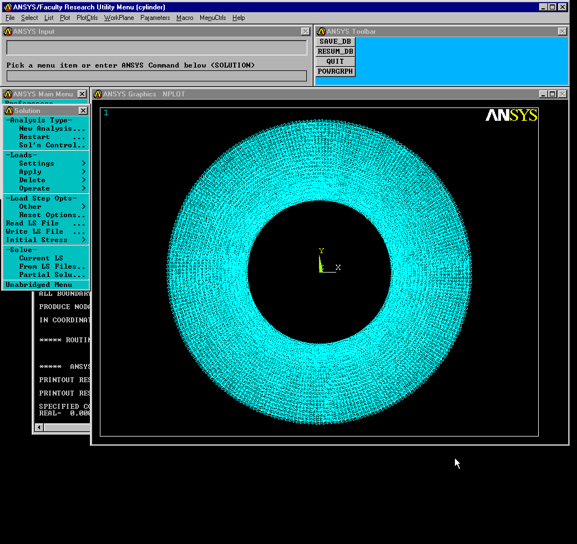Screen dimensions: 577x544
Task: Open the File menu
Action: click(x=10, y=18)
